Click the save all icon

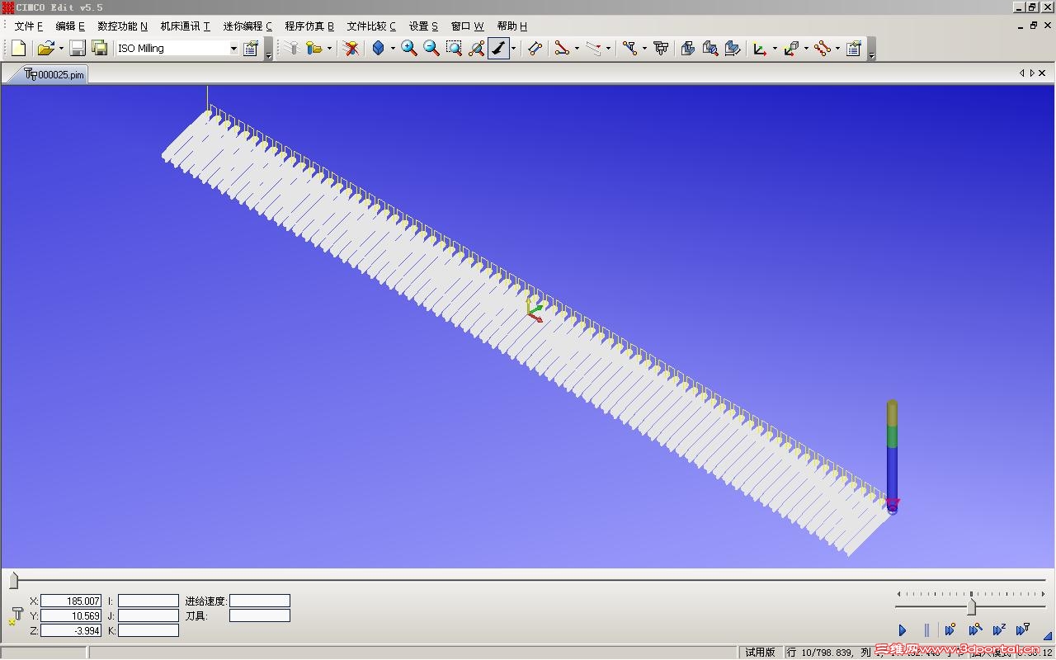(100, 48)
